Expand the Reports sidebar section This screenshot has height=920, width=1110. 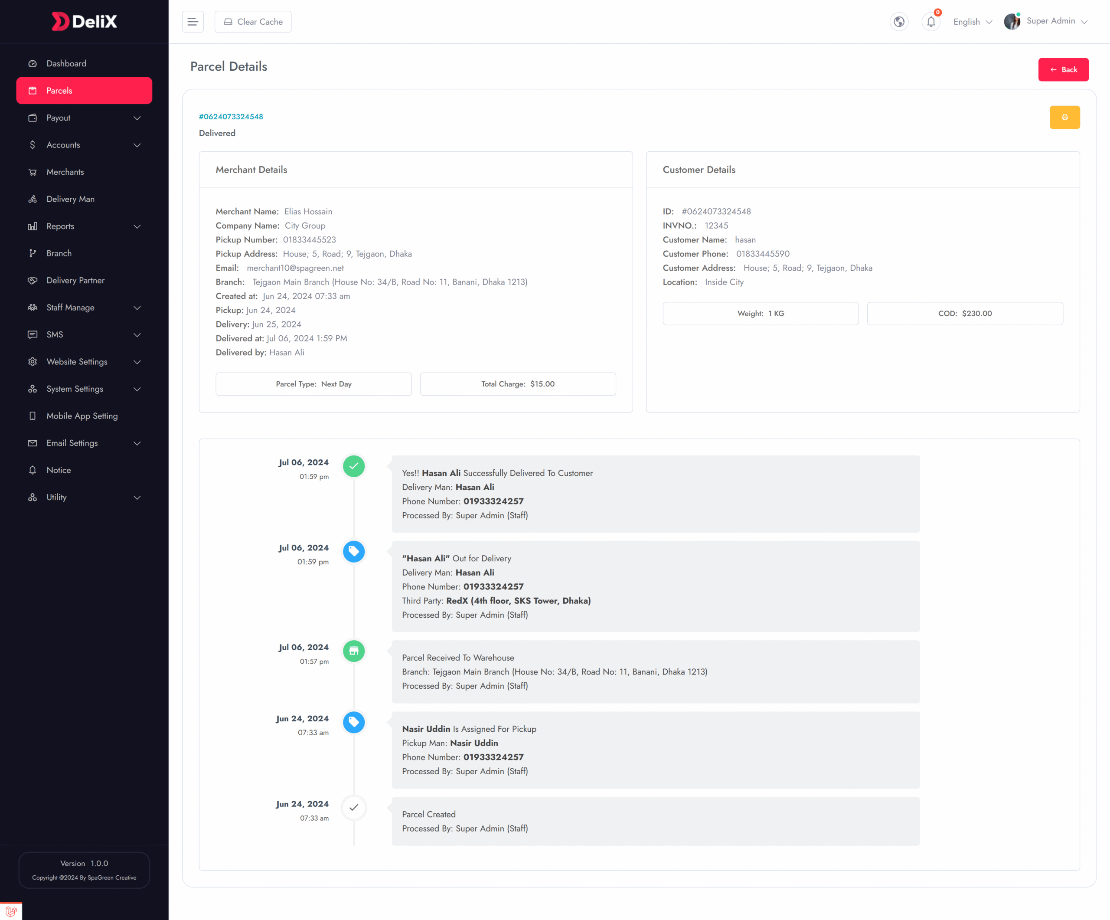pyautogui.click(x=84, y=226)
